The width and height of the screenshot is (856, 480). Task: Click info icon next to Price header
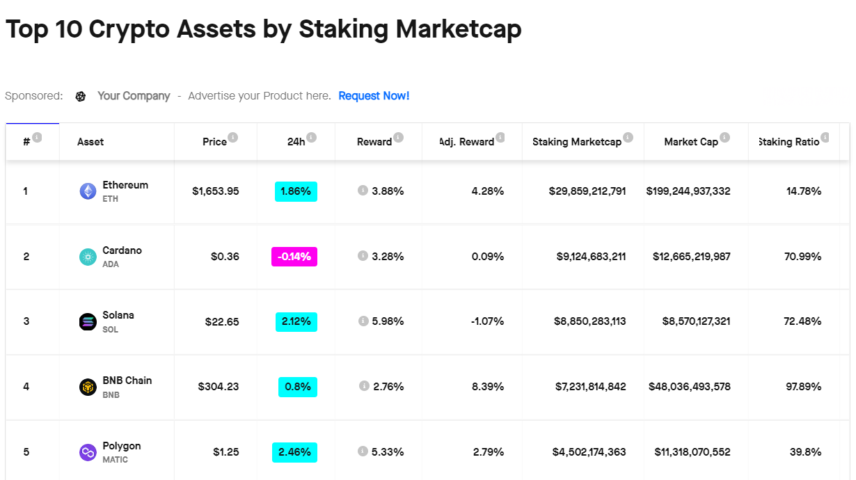[233, 138]
